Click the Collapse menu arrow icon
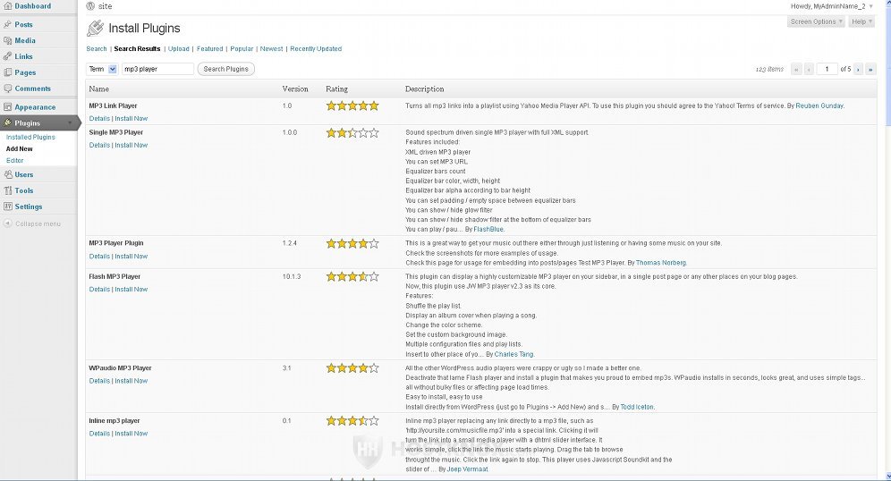This screenshot has height=481, width=891. pos(7,224)
